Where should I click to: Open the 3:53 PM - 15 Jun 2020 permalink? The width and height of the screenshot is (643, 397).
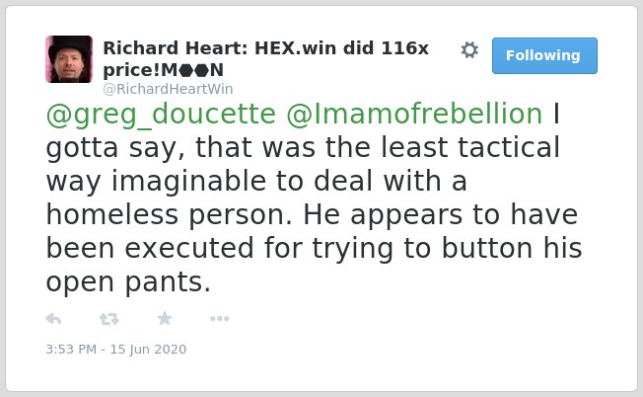tap(116, 350)
